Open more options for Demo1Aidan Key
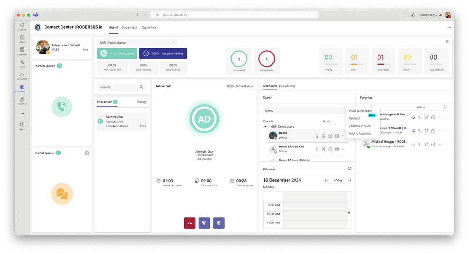This screenshot has width=469, height=254. 344,149
